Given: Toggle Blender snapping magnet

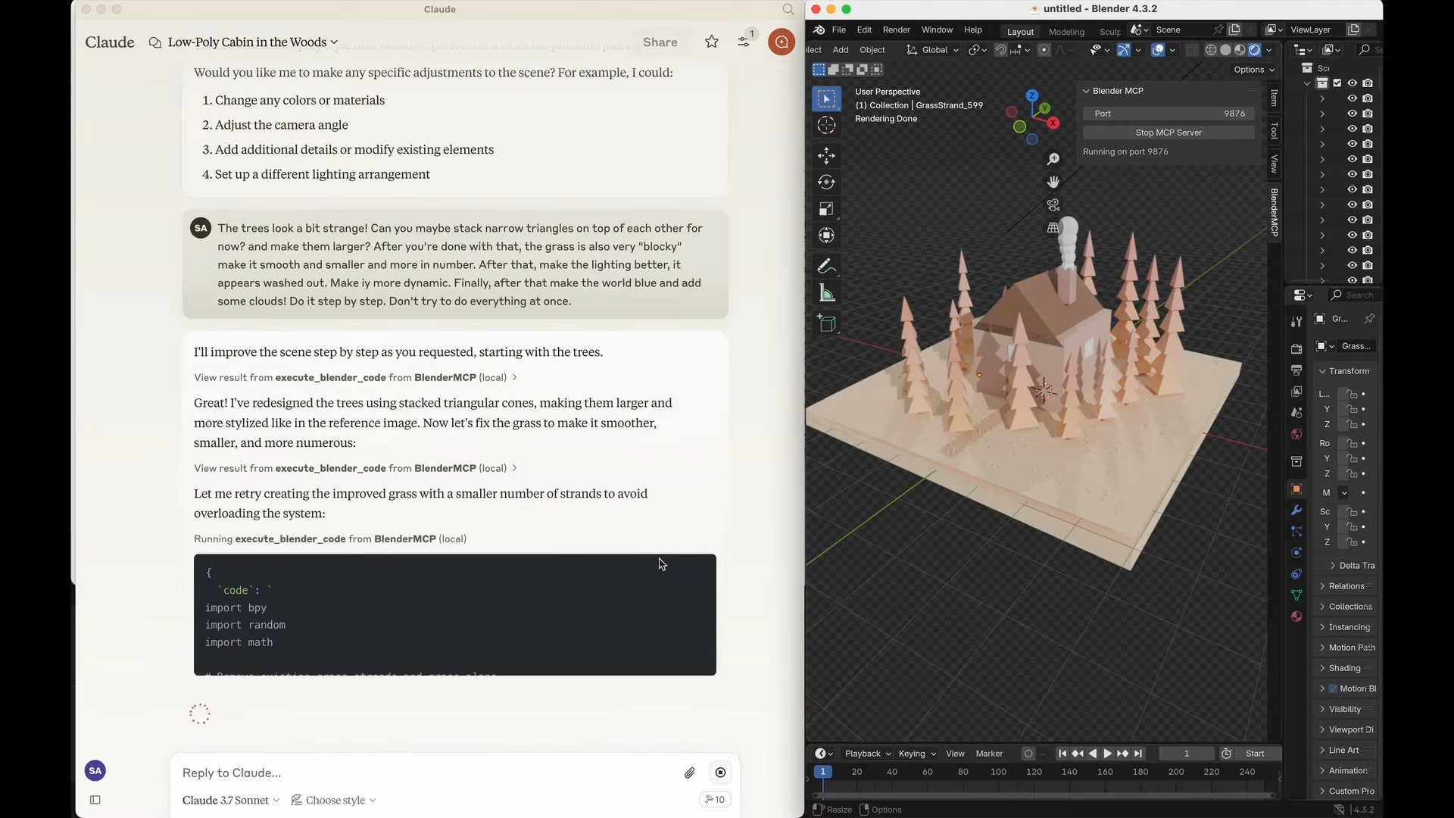Looking at the screenshot, I should [x=1000, y=50].
